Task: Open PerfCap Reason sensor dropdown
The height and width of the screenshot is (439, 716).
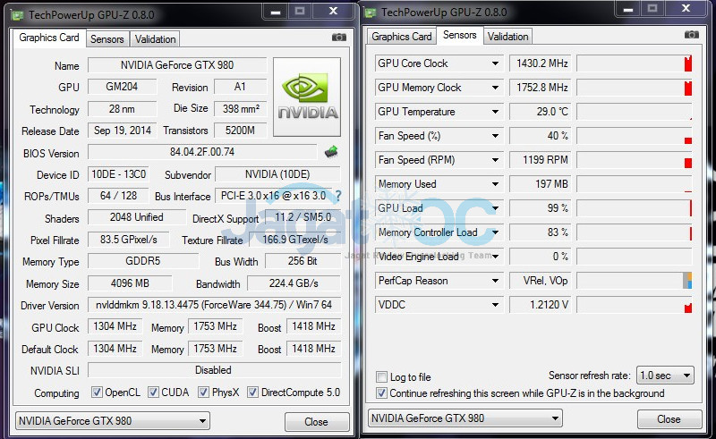Action: coord(495,281)
